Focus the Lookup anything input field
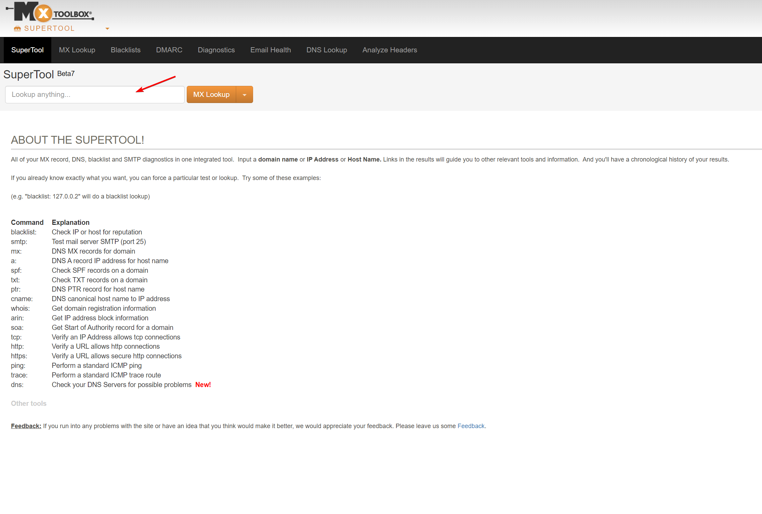This screenshot has width=762, height=514. (x=95, y=94)
